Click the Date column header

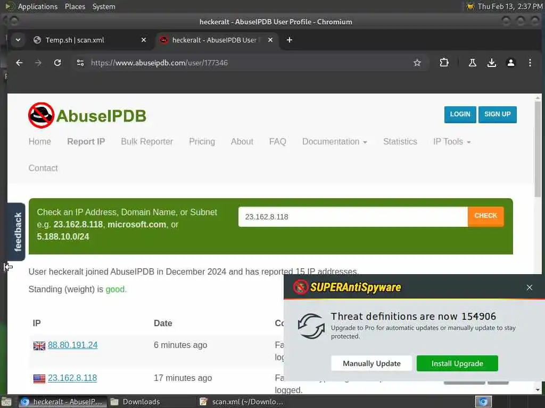pyautogui.click(x=163, y=324)
